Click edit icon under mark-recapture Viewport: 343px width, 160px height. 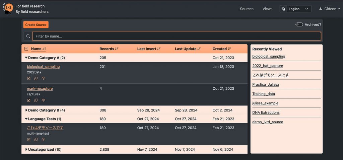(x=29, y=100)
